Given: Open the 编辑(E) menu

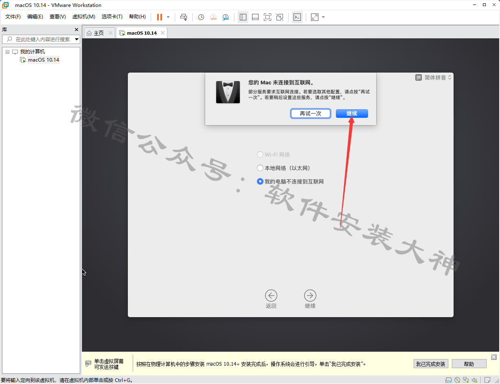Looking at the screenshot, I should point(35,17).
